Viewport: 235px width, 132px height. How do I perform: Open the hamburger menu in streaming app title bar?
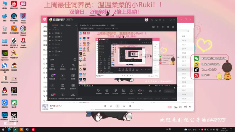(x=164, y=20)
